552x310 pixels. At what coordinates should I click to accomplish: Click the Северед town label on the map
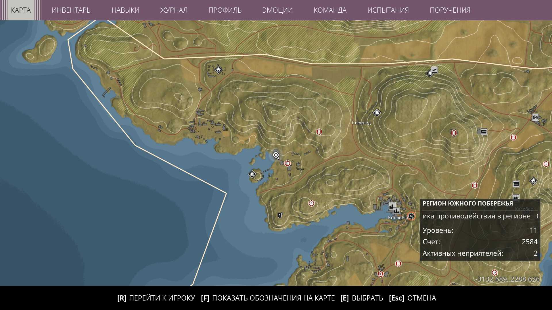coord(361,123)
